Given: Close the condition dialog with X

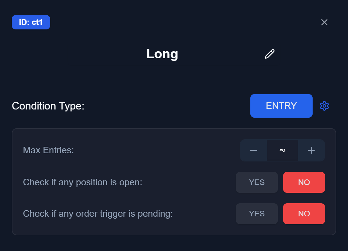Looking at the screenshot, I should click(x=324, y=22).
